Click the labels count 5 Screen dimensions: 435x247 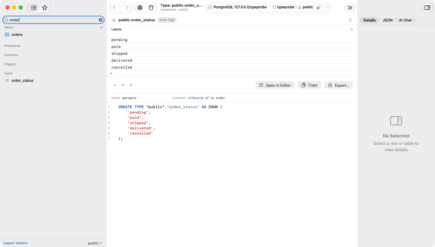[x=352, y=29]
